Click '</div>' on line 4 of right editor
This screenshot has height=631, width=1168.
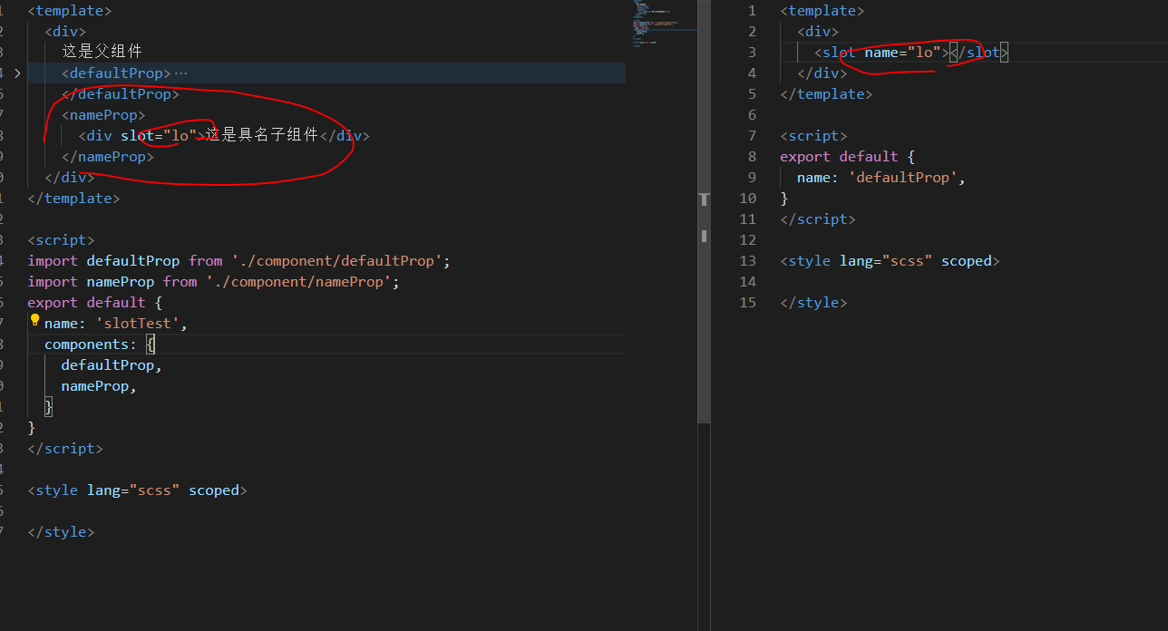click(x=822, y=73)
